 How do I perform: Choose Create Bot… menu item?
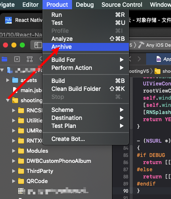click(x=85, y=139)
